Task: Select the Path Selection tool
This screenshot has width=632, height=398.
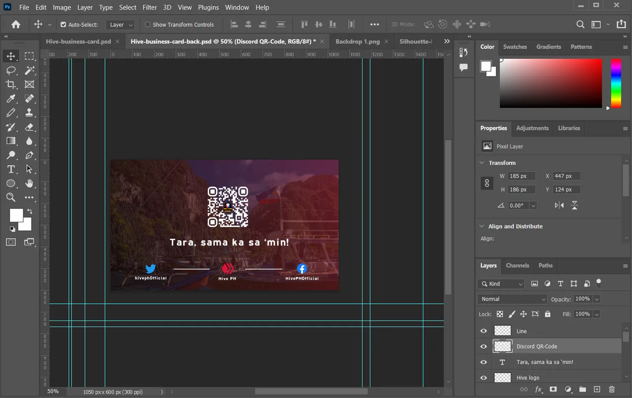Action: click(x=30, y=169)
